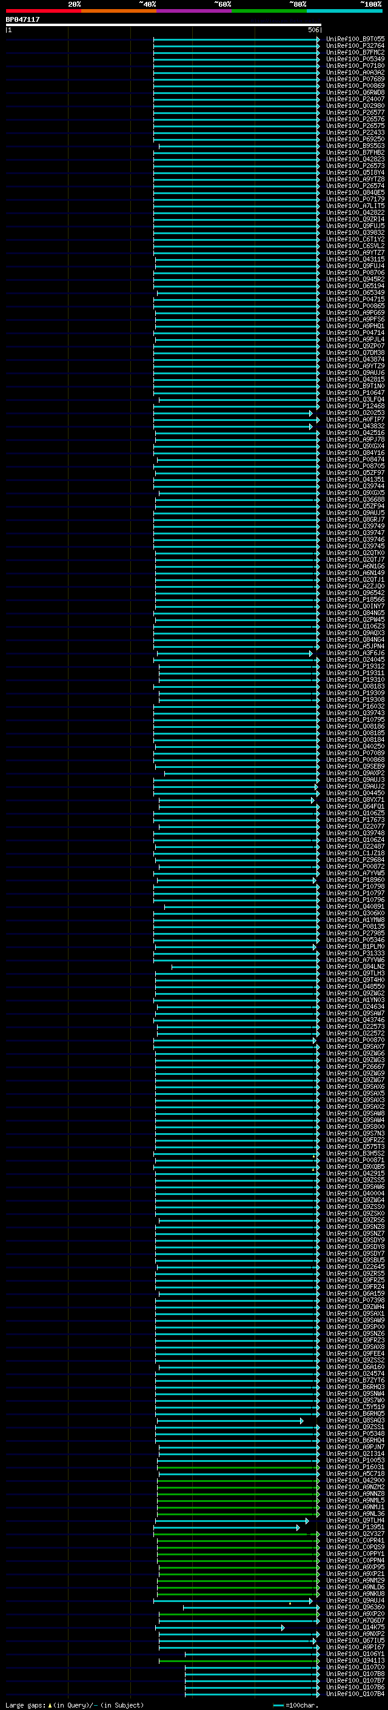Select hit label UniRef100_P00869
This screenshot has height=1710, width=388.
pyautogui.click(x=355, y=86)
